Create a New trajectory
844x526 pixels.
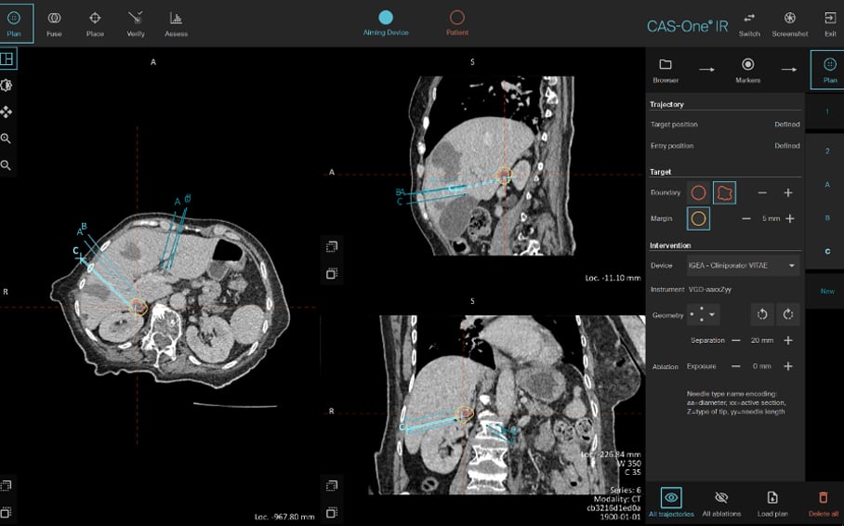tap(827, 291)
